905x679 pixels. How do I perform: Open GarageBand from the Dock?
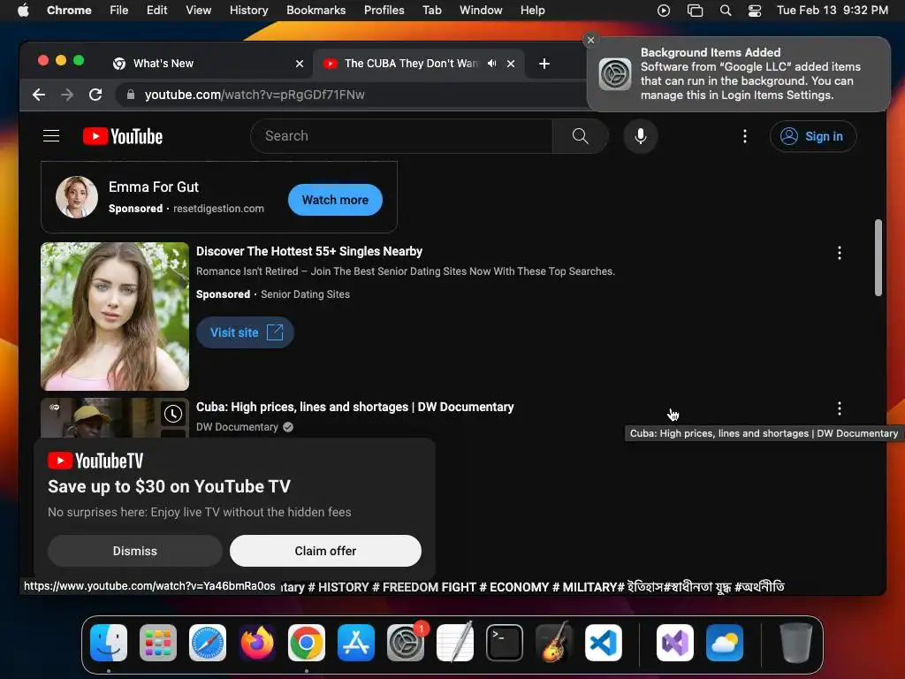click(554, 643)
